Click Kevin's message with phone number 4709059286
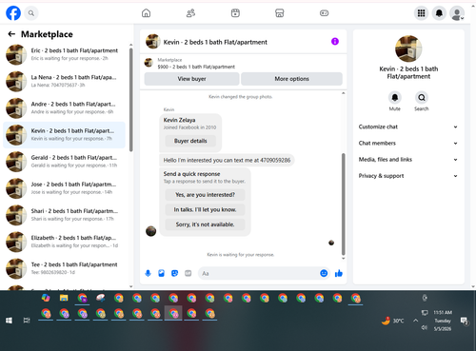The width and height of the screenshot is (476, 351). [x=227, y=160]
